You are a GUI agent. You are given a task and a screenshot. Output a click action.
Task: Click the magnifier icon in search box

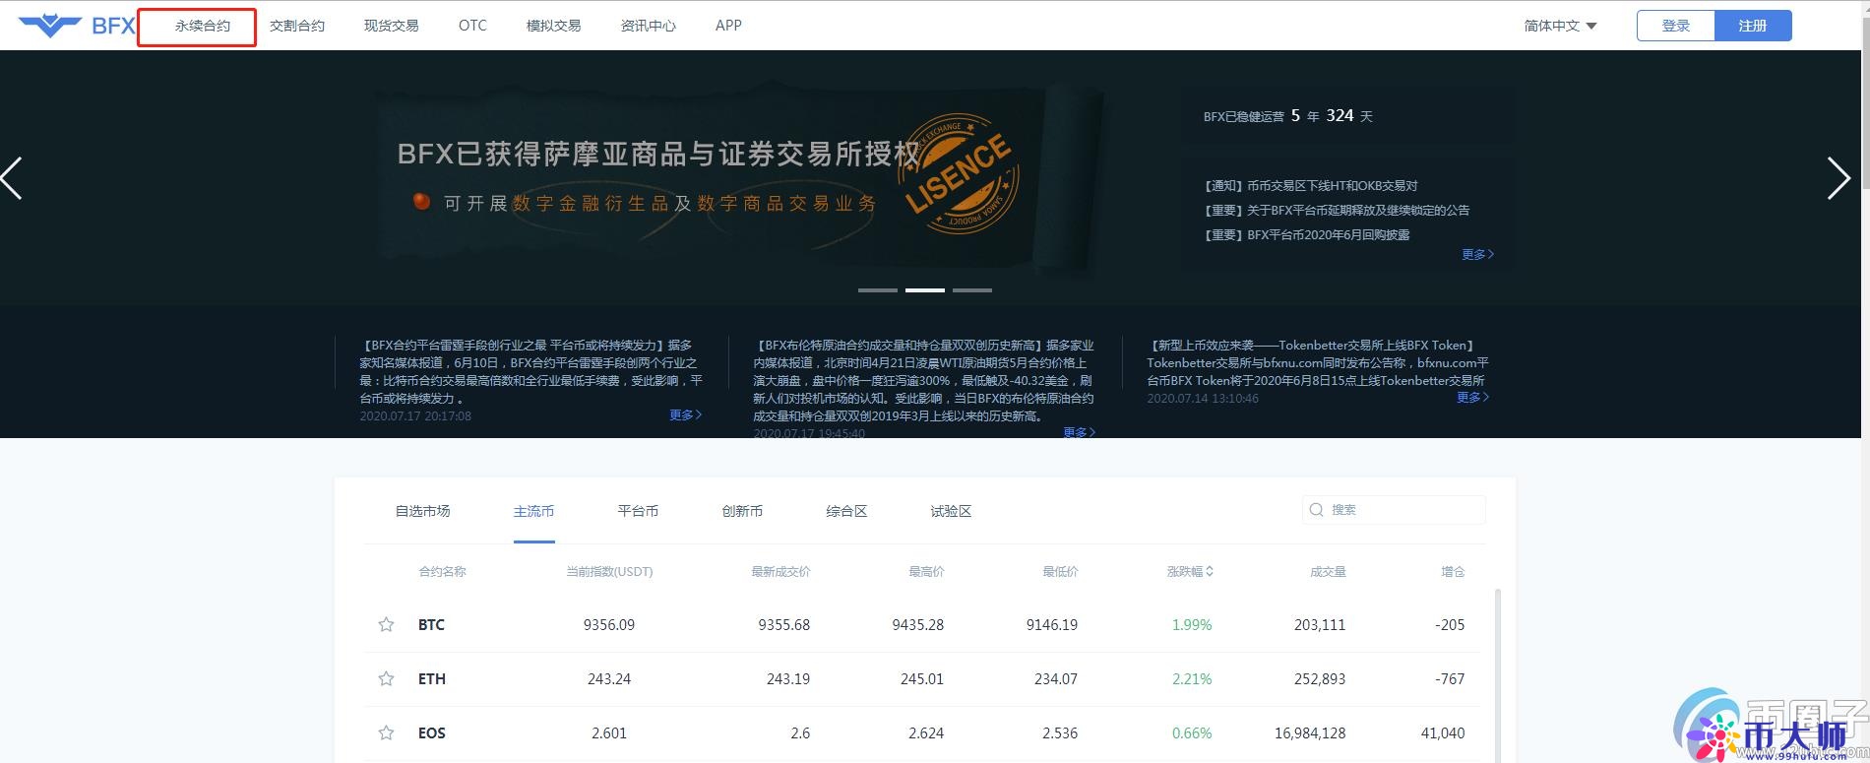pos(1317,510)
